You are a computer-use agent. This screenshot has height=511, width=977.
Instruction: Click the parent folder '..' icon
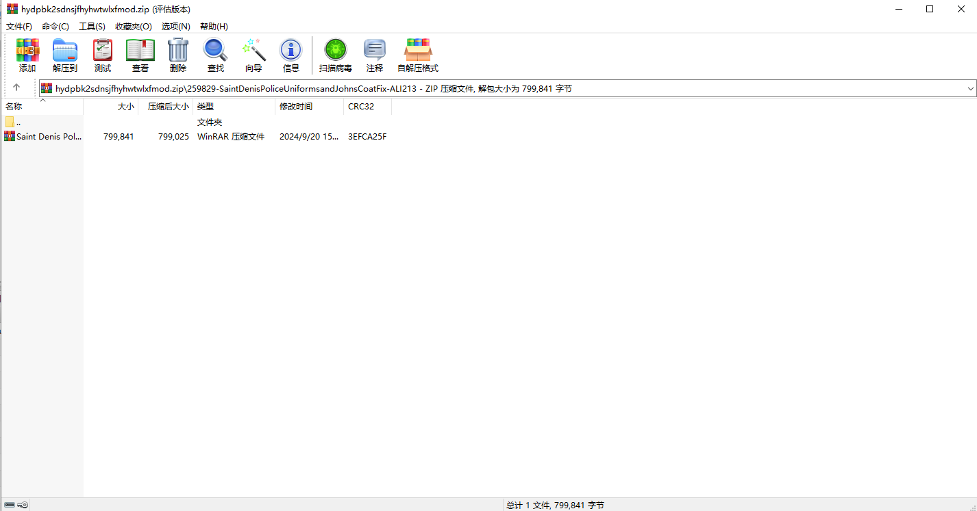pos(10,122)
